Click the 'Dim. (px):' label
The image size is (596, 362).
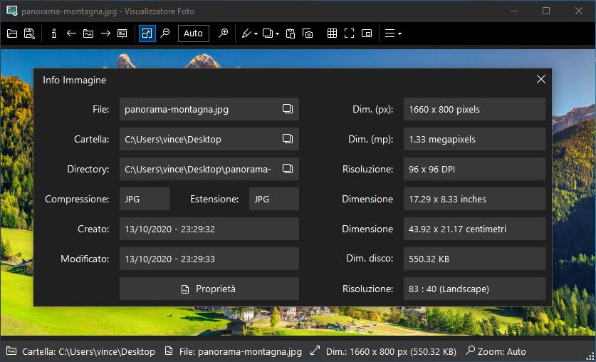point(372,110)
